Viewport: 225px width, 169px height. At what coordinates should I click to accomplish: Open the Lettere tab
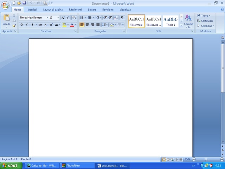tap(92, 10)
